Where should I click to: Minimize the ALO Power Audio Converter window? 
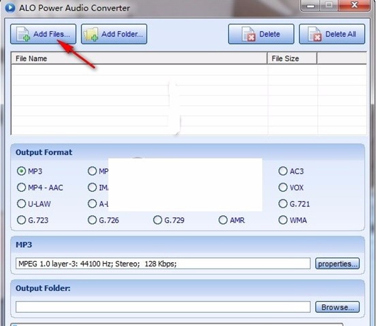tap(310, 6)
